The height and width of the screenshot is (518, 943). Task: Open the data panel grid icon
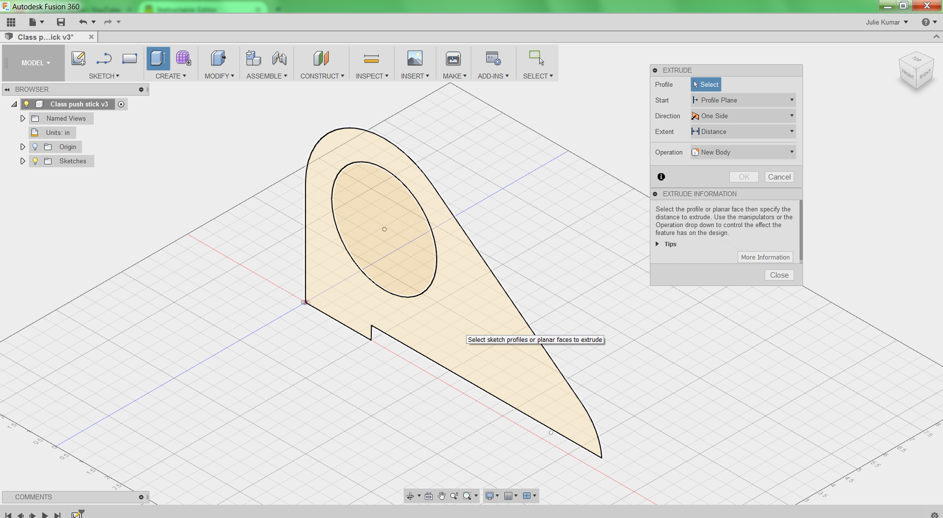[x=11, y=22]
